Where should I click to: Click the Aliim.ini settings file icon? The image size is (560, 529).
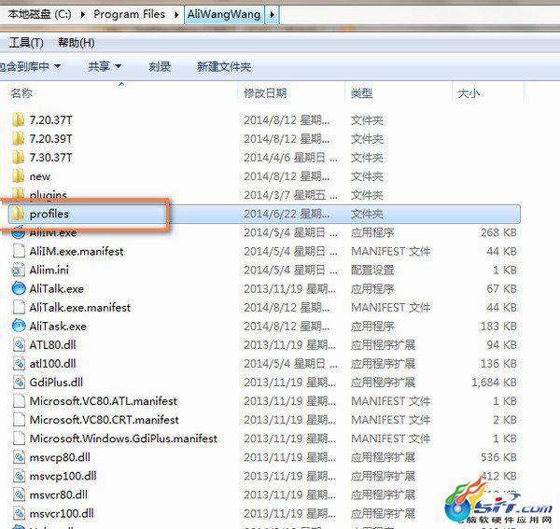click(x=19, y=270)
